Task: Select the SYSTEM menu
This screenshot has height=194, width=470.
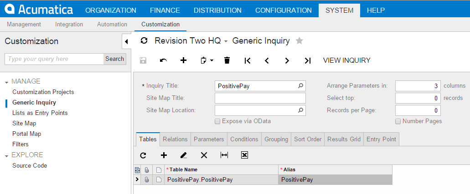Action: coord(339,10)
